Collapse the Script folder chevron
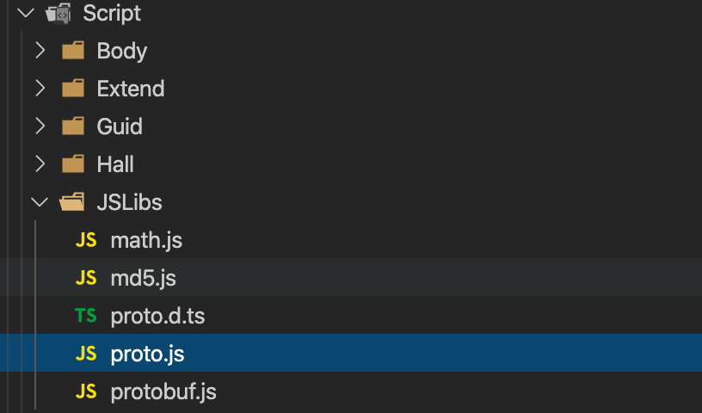The width and height of the screenshot is (702, 413). coord(24,14)
